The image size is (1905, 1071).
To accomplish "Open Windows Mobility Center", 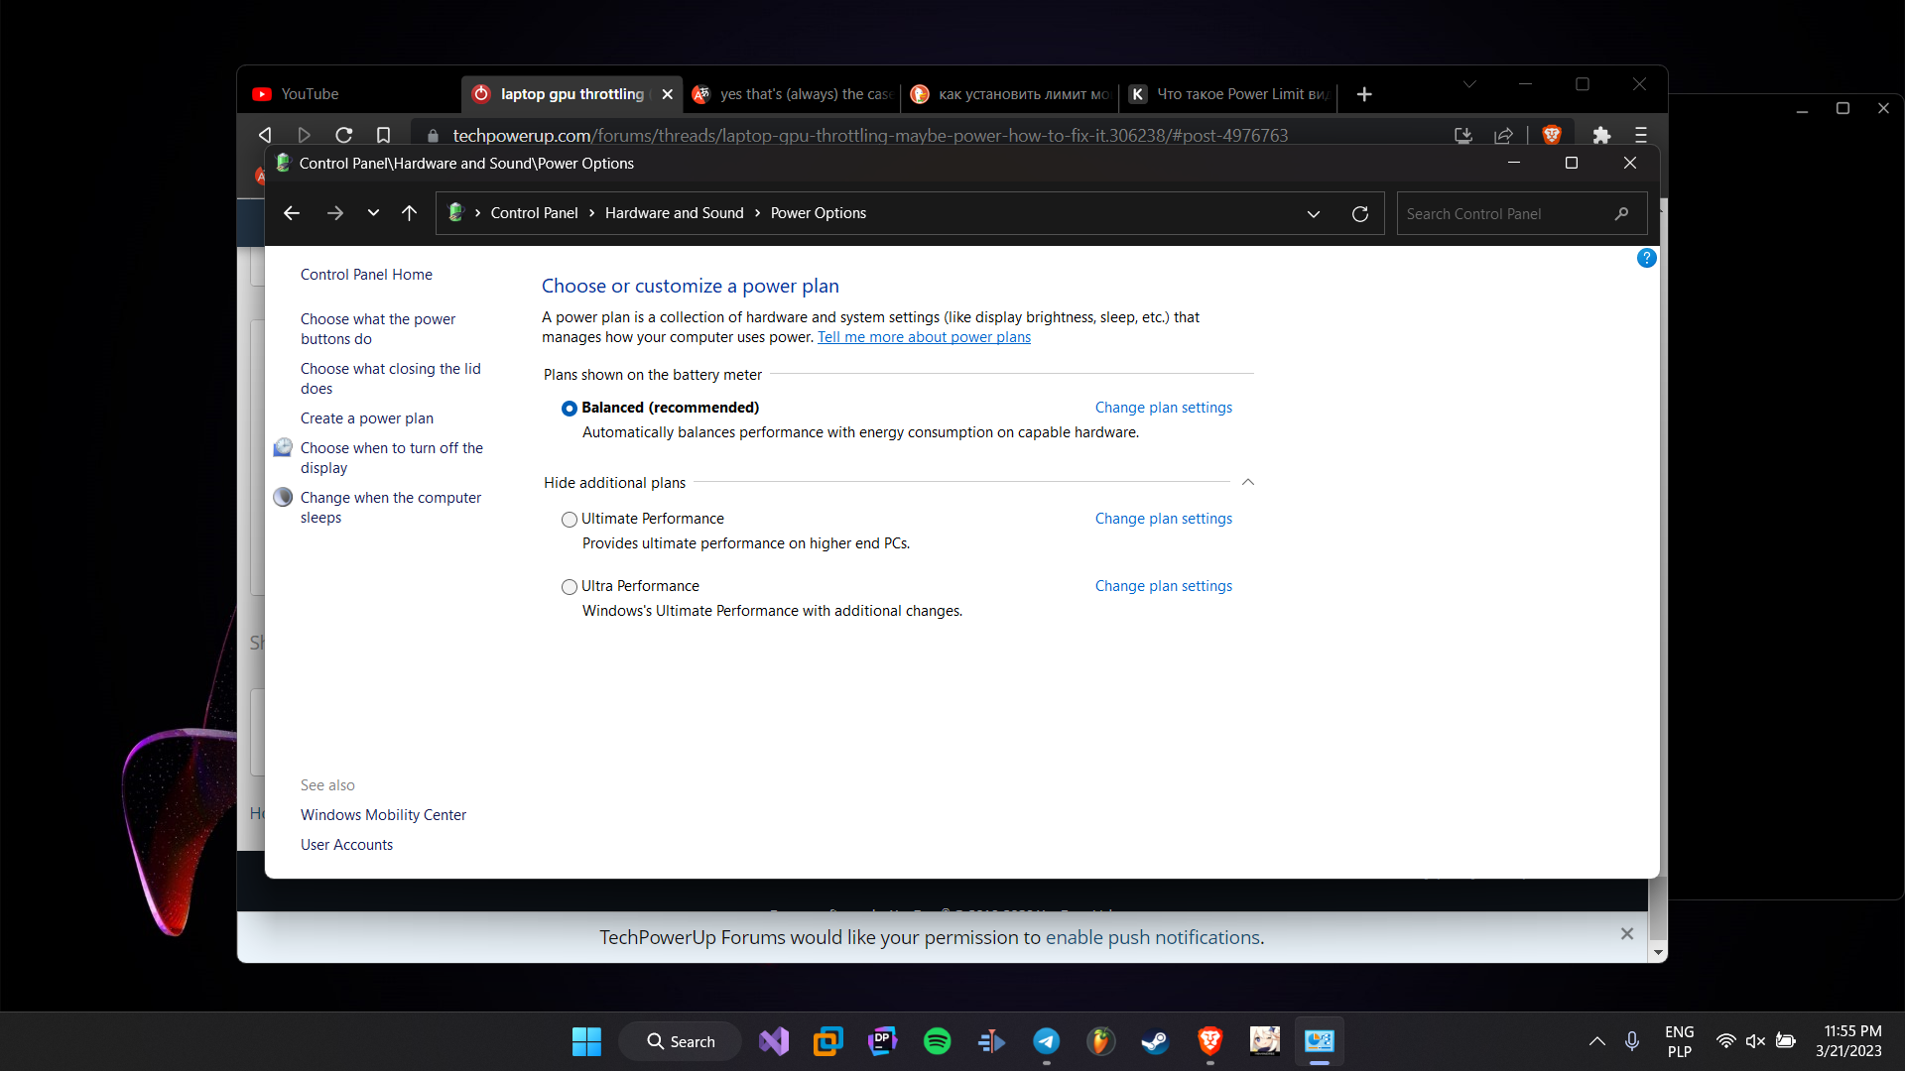I will (383, 815).
